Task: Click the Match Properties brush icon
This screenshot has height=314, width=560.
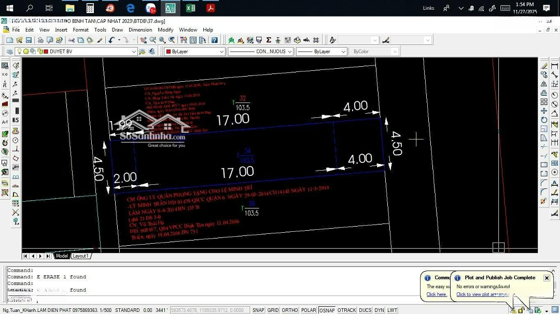Action: [x=99, y=40]
